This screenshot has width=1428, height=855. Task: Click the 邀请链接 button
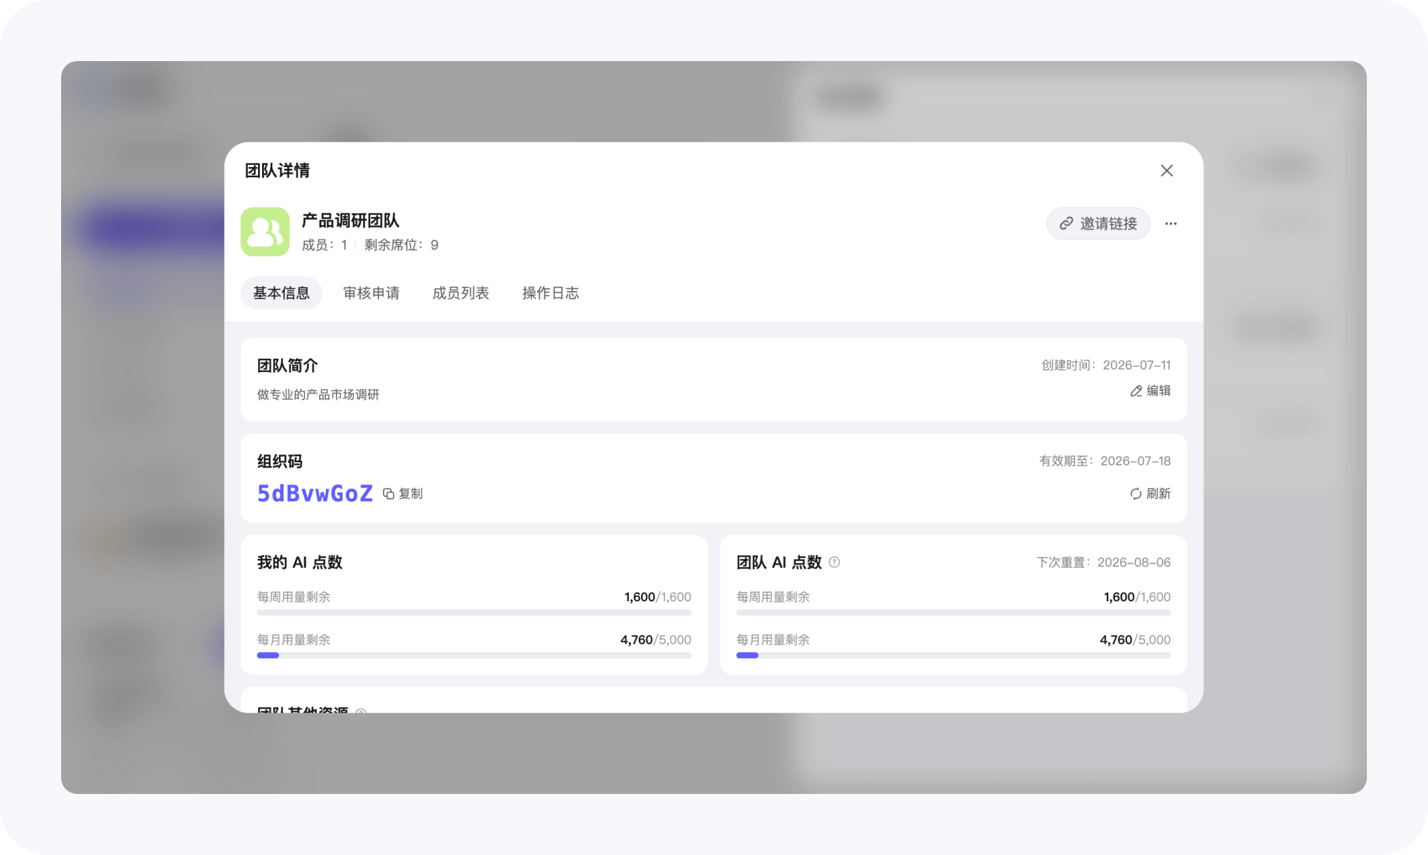pyautogui.click(x=1098, y=223)
